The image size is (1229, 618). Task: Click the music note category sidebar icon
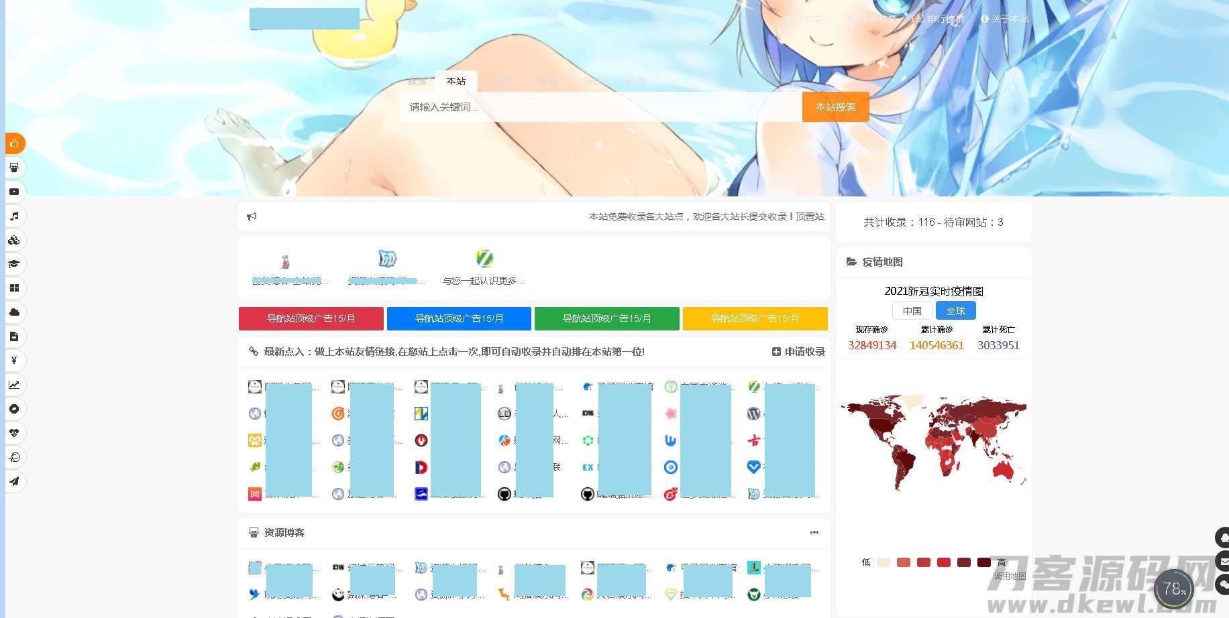14,216
